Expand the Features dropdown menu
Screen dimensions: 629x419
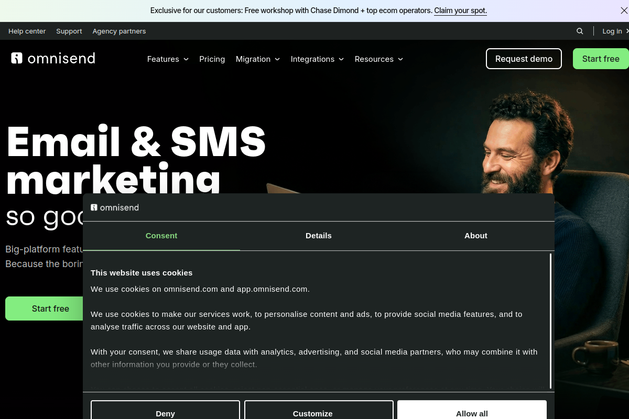(x=168, y=59)
